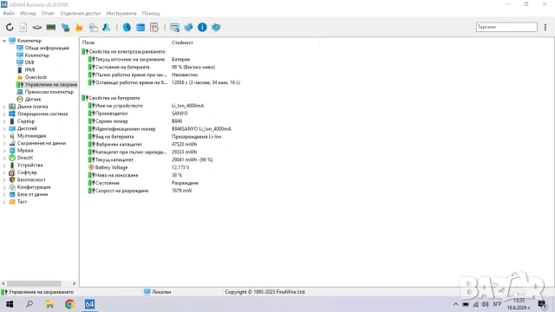Open Google Chrome from the taskbar

(69, 304)
